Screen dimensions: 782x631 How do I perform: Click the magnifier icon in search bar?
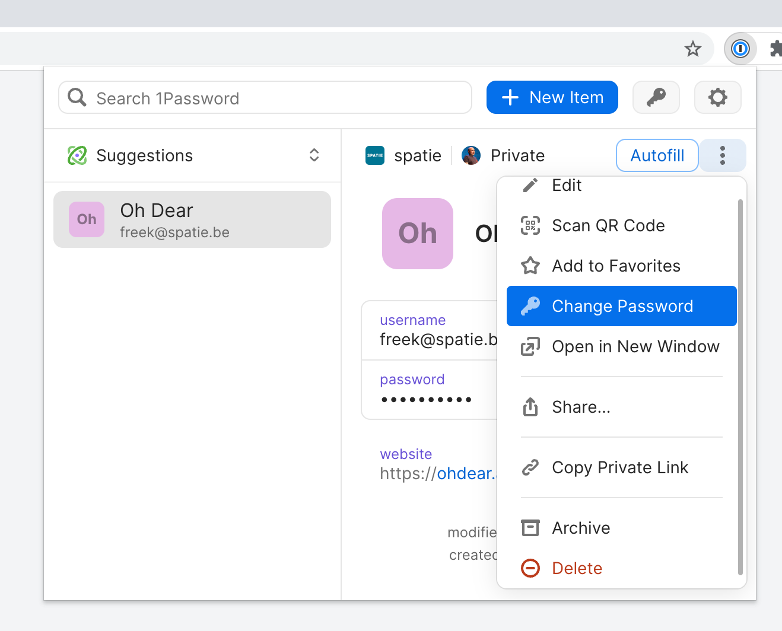click(x=77, y=97)
